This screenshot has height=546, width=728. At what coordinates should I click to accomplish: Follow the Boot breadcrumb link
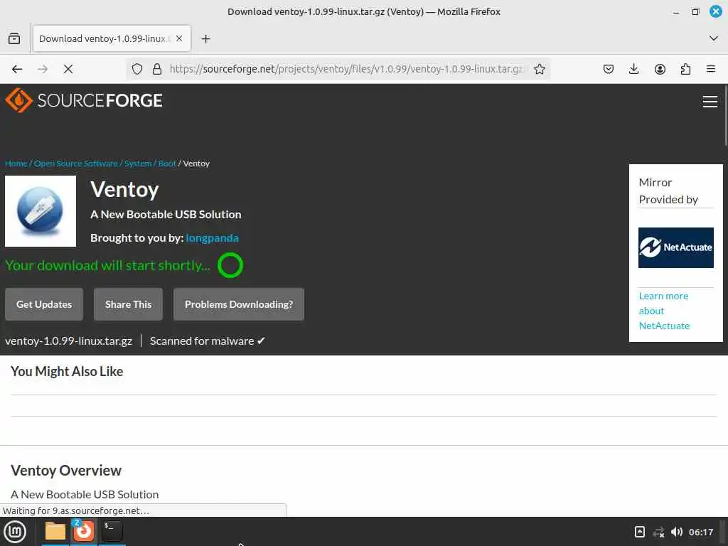167,164
